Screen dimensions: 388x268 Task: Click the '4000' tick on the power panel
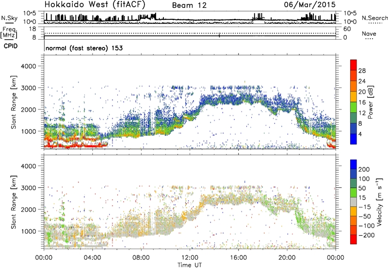(28, 66)
